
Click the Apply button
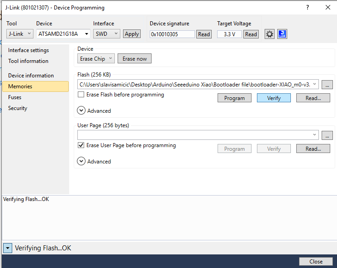(132, 34)
